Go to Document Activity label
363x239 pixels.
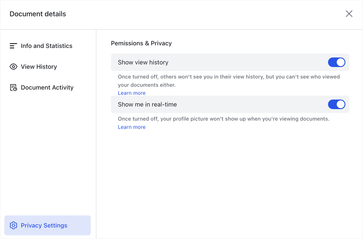tap(47, 88)
